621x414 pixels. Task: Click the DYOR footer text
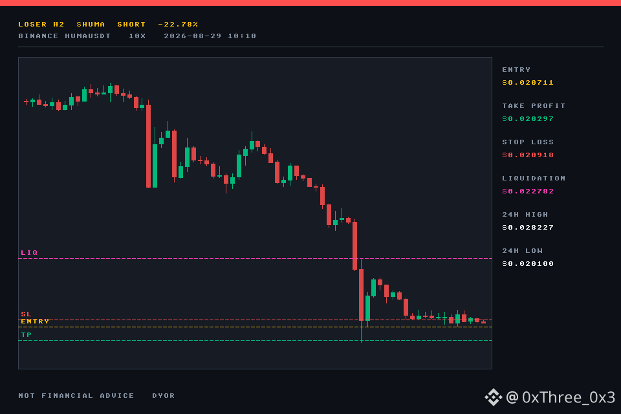pos(164,396)
